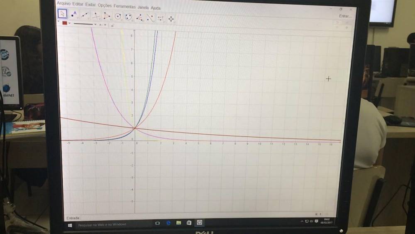Viewport: 415px width, 234px height.
Task: Select the New Point tool
Action: coord(74,15)
